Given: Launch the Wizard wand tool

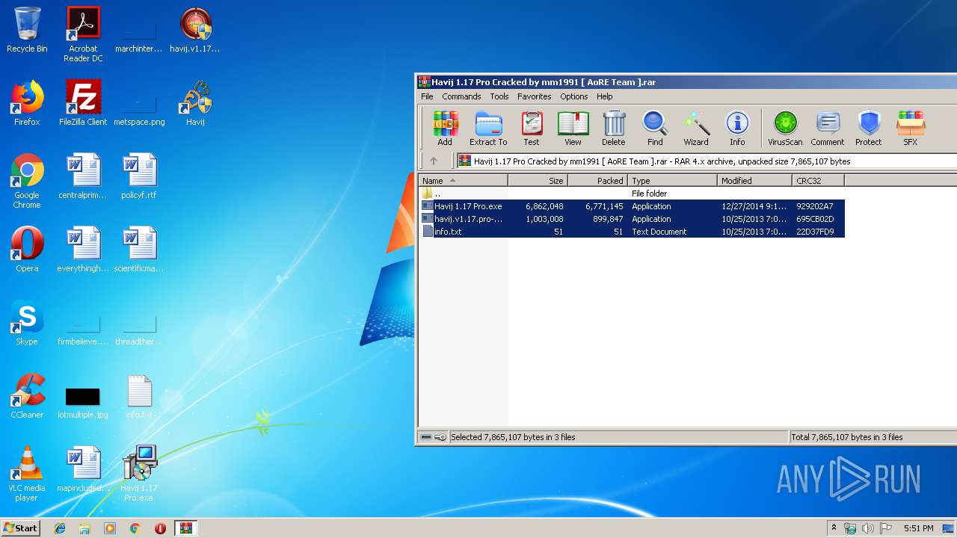Looking at the screenshot, I should pyautogui.click(x=696, y=128).
